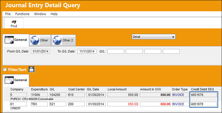222x113 pixels.
Task: Click G/L Date in CREDIT row
Action: (x=96, y=104)
